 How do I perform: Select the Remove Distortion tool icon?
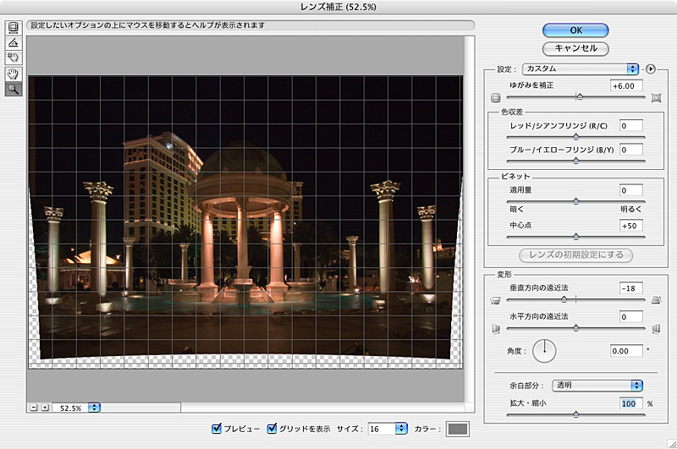tap(14, 28)
